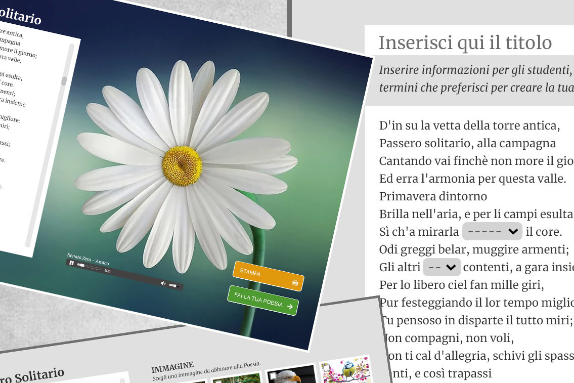The width and height of the screenshot is (574, 383).
Task: Click the line "Odi greggi belar, muggire armenti;"
Action: (474, 249)
